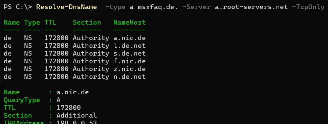This screenshot has height=124, width=328.
Task: Click the s.de.net name server entry
Action: [130, 53]
